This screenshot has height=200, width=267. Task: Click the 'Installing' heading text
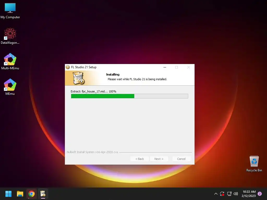113,74
